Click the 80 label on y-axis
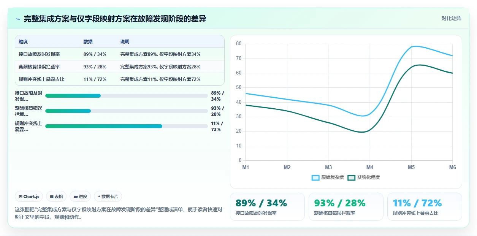 [239, 44]
